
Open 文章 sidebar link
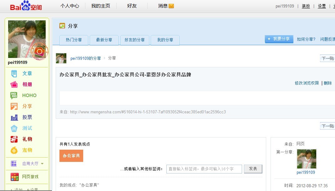point(27,74)
